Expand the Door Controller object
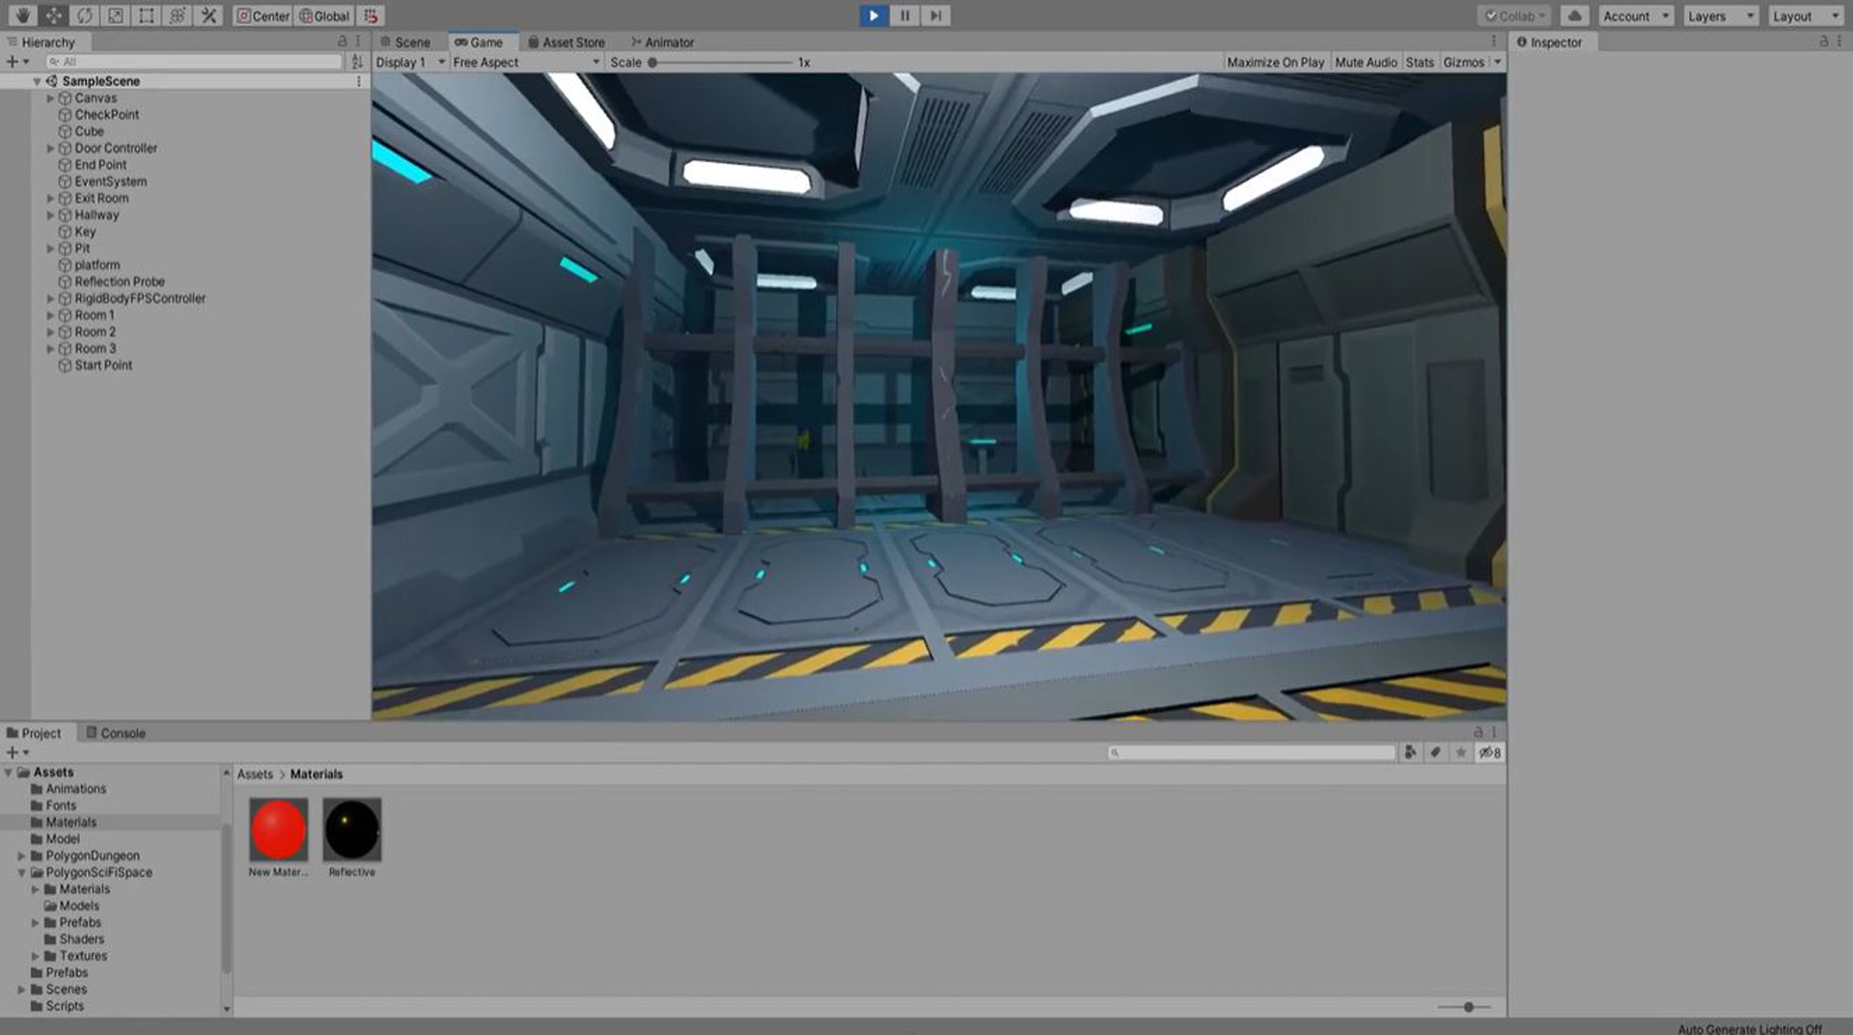The width and height of the screenshot is (1853, 1035). [50, 149]
